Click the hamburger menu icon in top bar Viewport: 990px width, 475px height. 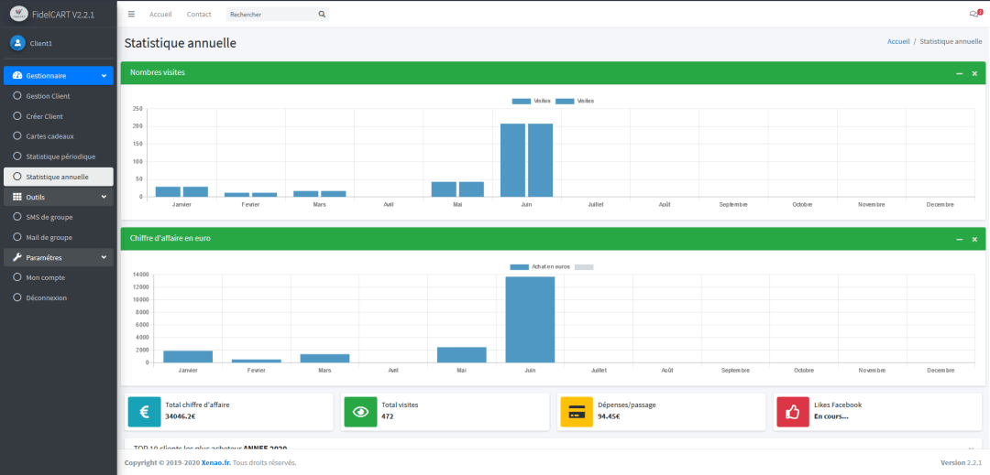click(132, 15)
